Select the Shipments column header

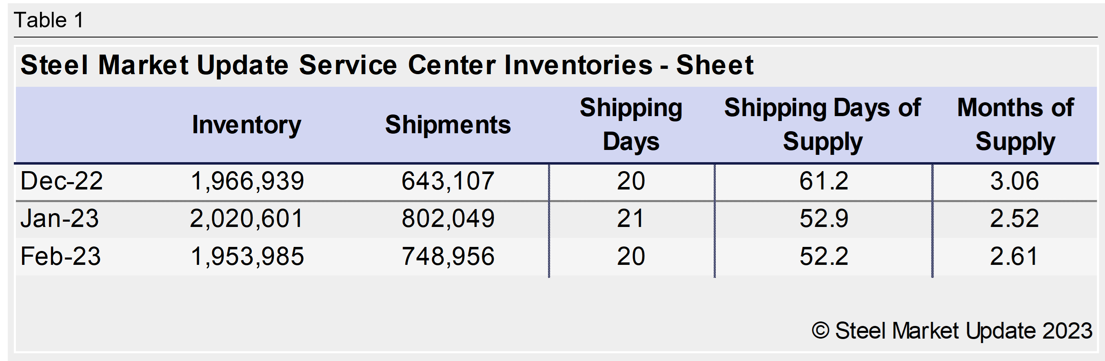pyautogui.click(x=448, y=125)
